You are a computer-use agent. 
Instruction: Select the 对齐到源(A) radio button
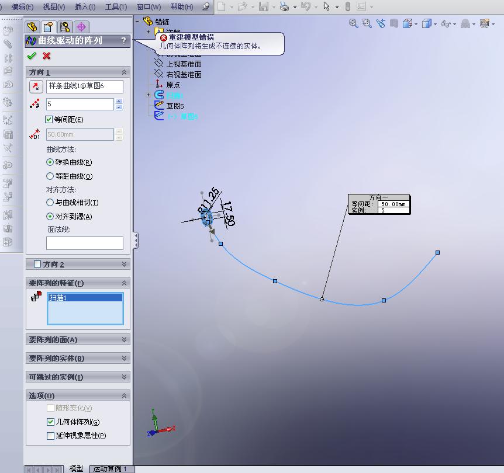(50, 217)
